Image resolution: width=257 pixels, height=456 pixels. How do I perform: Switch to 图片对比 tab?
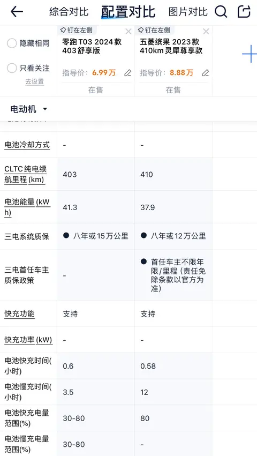pyautogui.click(x=188, y=12)
